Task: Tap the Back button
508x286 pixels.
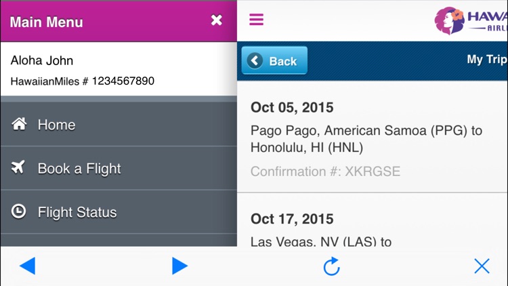Action: pyautogui.click(x=274, y=60)
